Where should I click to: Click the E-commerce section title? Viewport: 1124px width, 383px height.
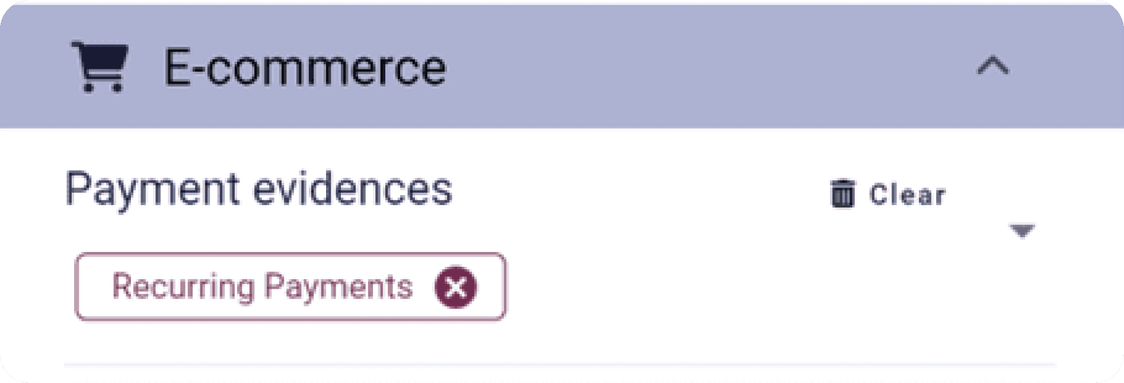[305, 68]
